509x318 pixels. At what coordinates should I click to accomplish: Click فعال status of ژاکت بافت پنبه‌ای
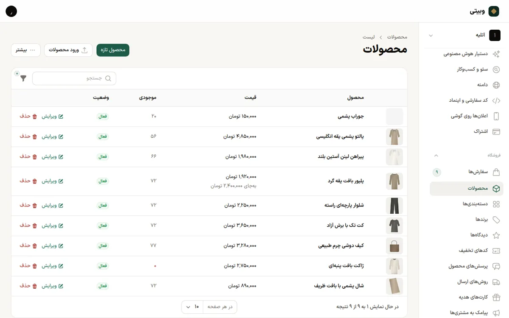[x=103, y=266]
